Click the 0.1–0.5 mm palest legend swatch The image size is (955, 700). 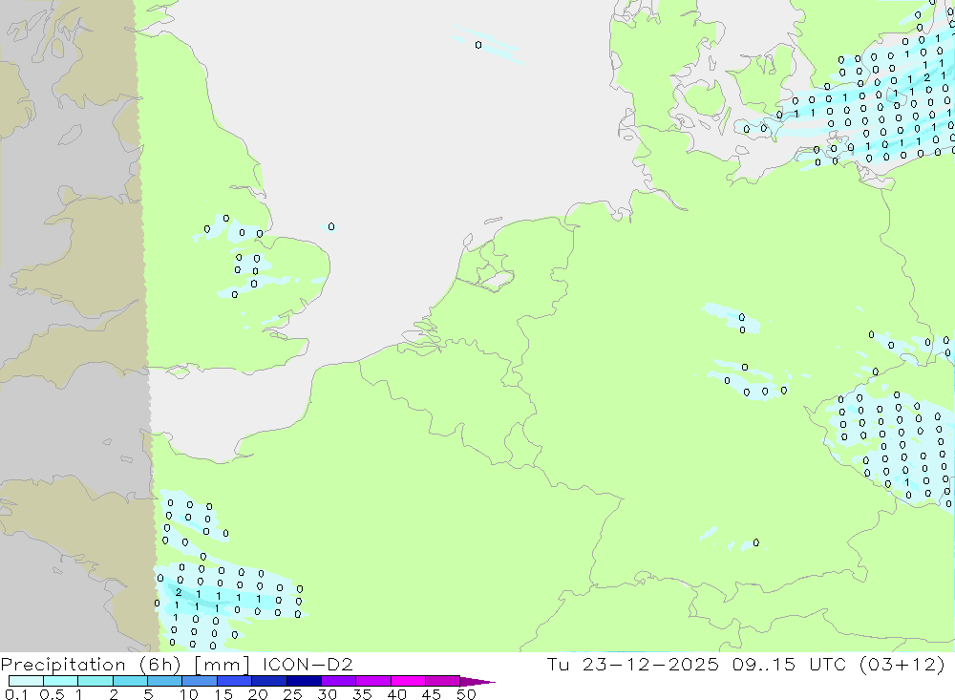click(x=26, y=682)
